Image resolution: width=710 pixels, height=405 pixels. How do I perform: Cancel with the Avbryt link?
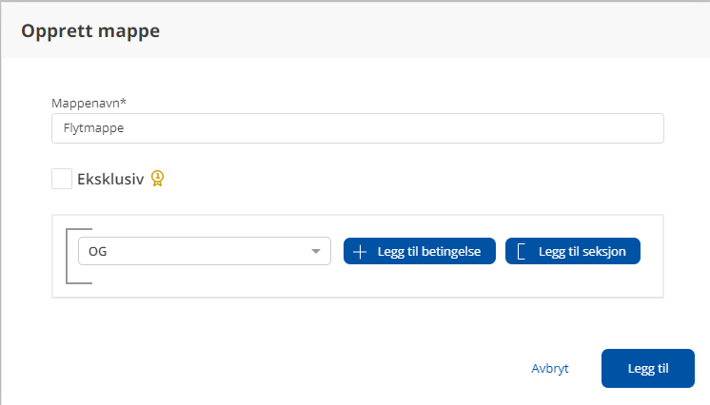pyautogui.click(x=550, y=369)
